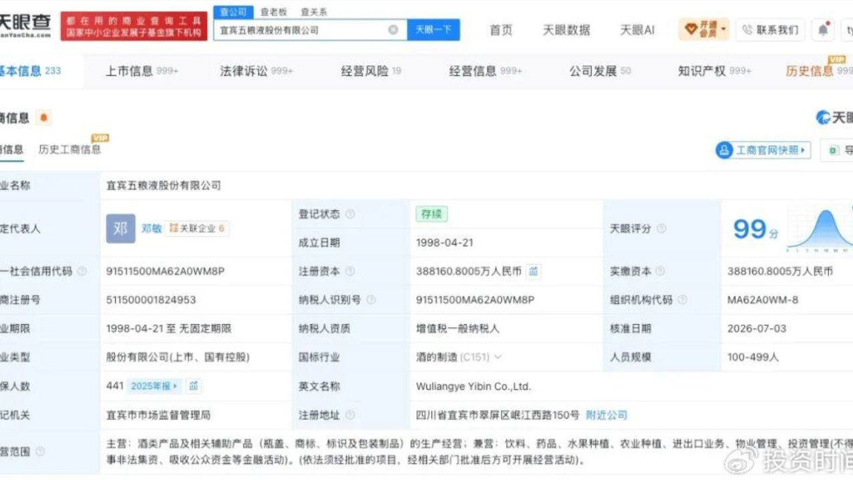Click the 99分 score distribution chart
Viewport: 853px width, 480px height.
tap(820, 229)
